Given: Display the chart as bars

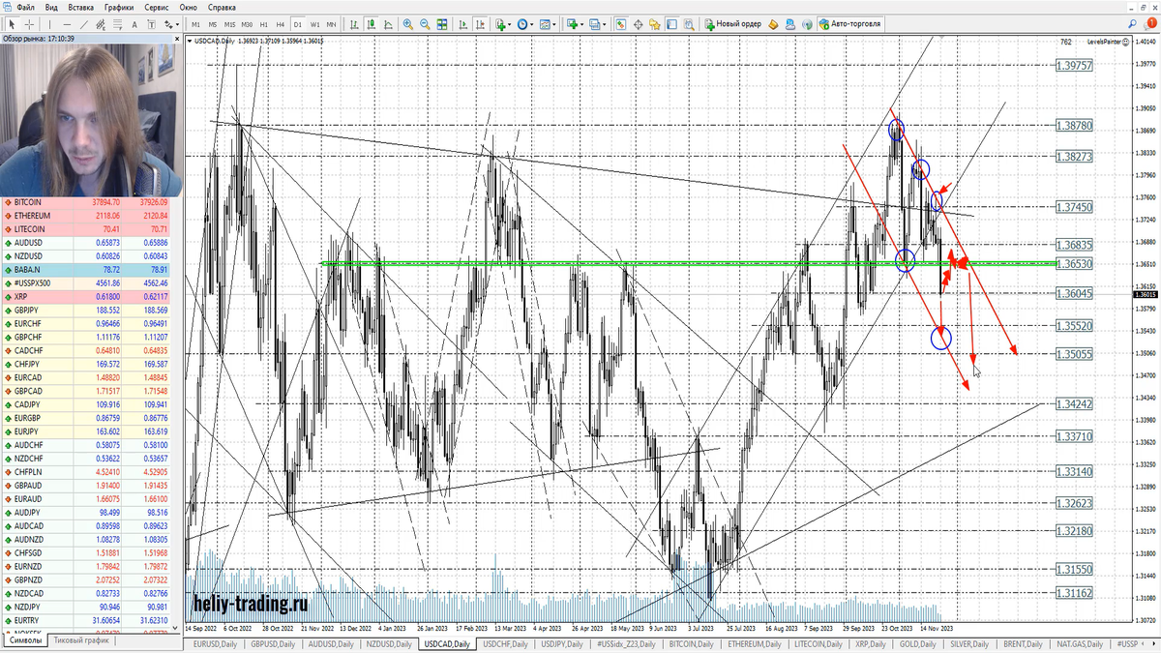Looking at the screenshot, I should 354,23.
